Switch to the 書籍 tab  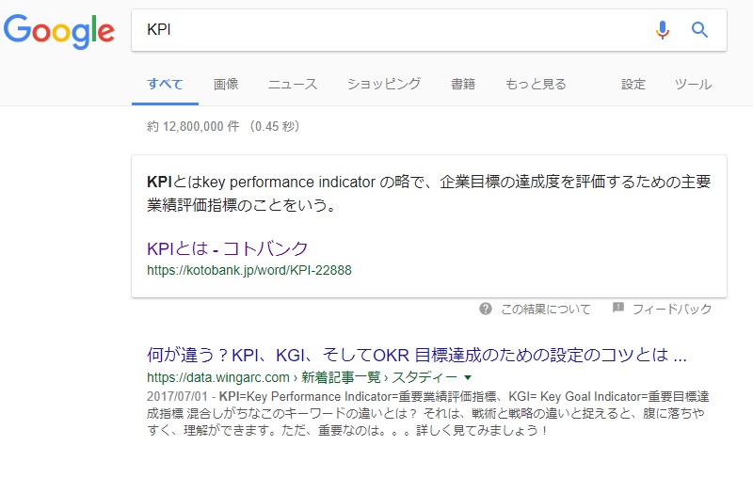[x=463, y=84]
